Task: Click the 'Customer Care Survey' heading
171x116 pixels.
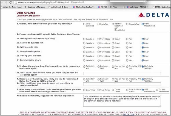Action: pyautogui.click(x=28, y=16)
